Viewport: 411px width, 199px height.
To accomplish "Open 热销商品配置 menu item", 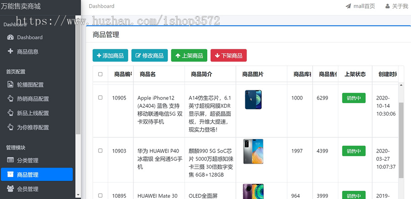I will 37,99.
